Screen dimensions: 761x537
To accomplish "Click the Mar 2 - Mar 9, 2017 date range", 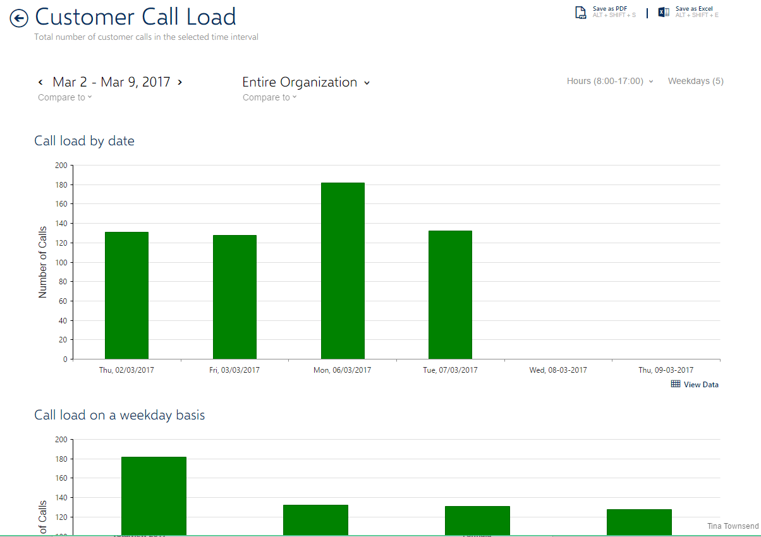I will 111,82.
